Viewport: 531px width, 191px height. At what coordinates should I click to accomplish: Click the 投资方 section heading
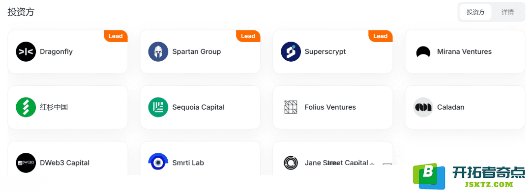(x=21, y=12)
